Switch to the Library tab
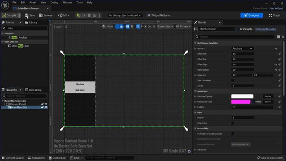This screenshot has height=161, width=286. tap(31, 22)
